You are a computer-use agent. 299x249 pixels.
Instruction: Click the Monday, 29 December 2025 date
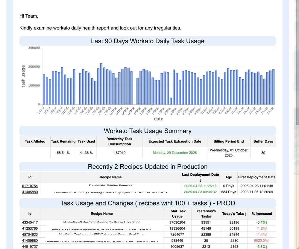[x=175, y=153]
